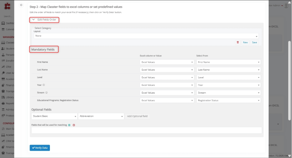Open the Layout dropdown showing None
The image size is (292, 158).
pos(146,36)
